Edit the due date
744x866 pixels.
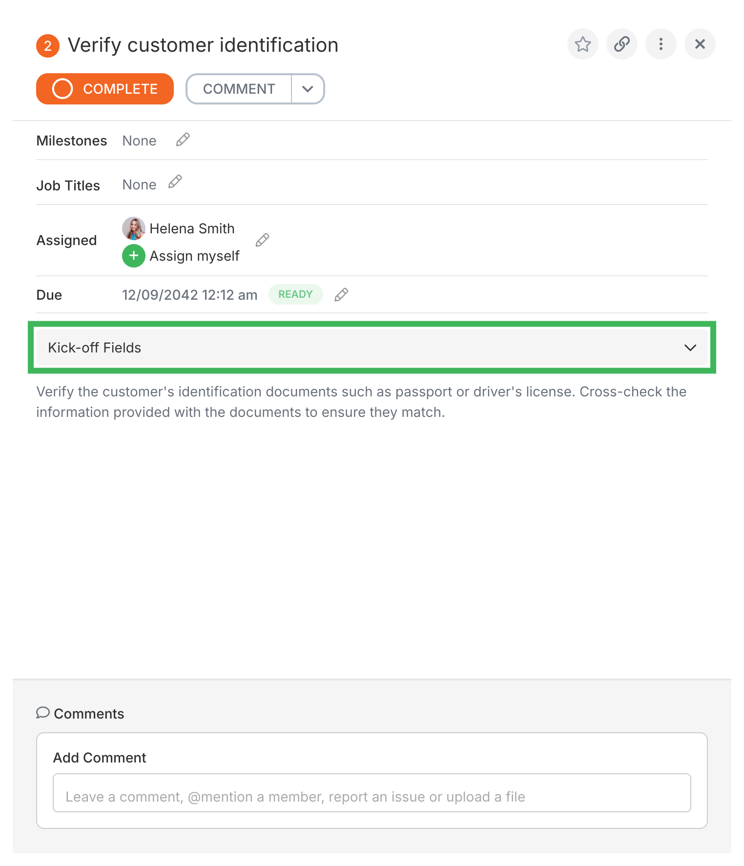coord(341,294)
